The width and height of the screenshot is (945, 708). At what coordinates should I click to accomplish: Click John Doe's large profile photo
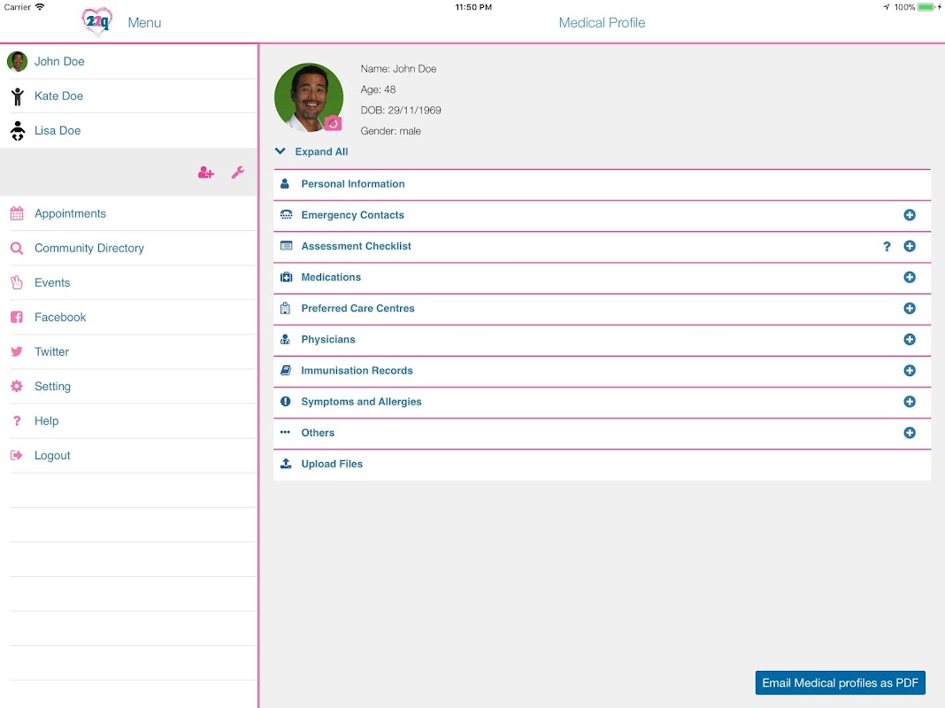tap(309, 97)
